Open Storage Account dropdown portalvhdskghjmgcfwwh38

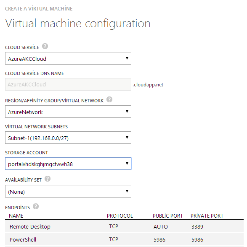(x=68, y=164)
